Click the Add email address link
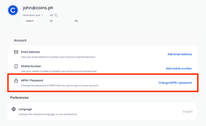 (180, 54)
